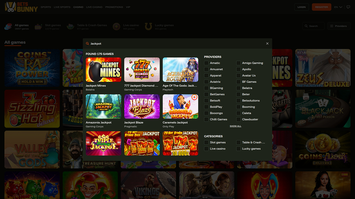Check the Amusnet provider checkbox
355x199 pixels.
point(206,69)
